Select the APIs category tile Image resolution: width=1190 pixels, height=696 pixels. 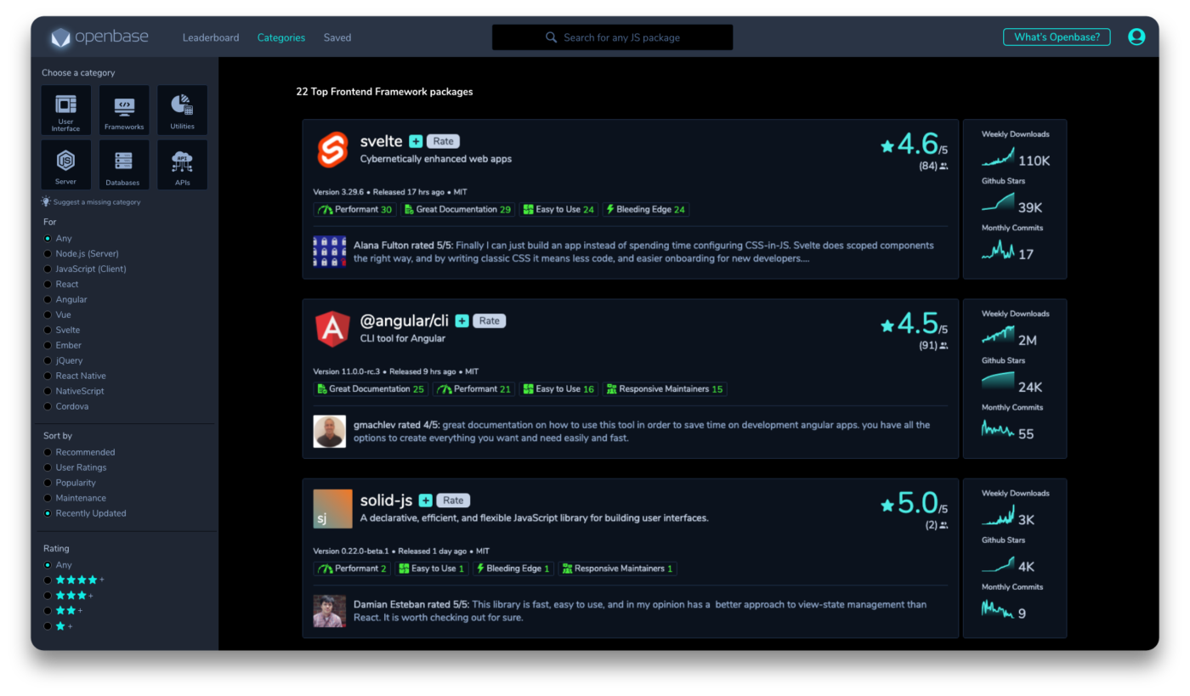pyautogui.click(x=182, y=165)
